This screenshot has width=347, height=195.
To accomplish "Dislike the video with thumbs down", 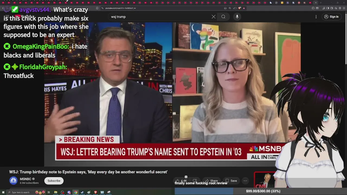I will [x=195, y=181].
